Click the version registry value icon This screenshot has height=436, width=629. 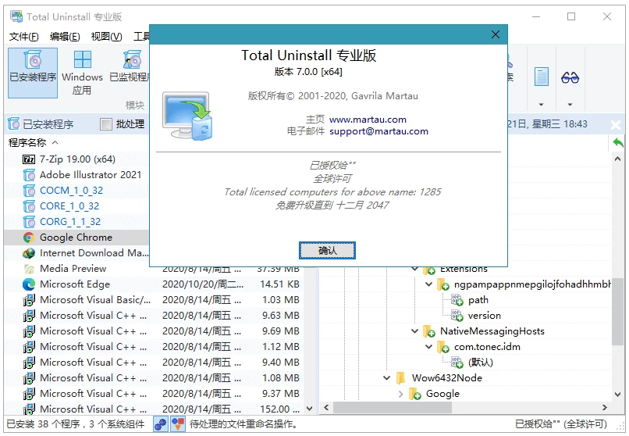(x=457, y=316)
